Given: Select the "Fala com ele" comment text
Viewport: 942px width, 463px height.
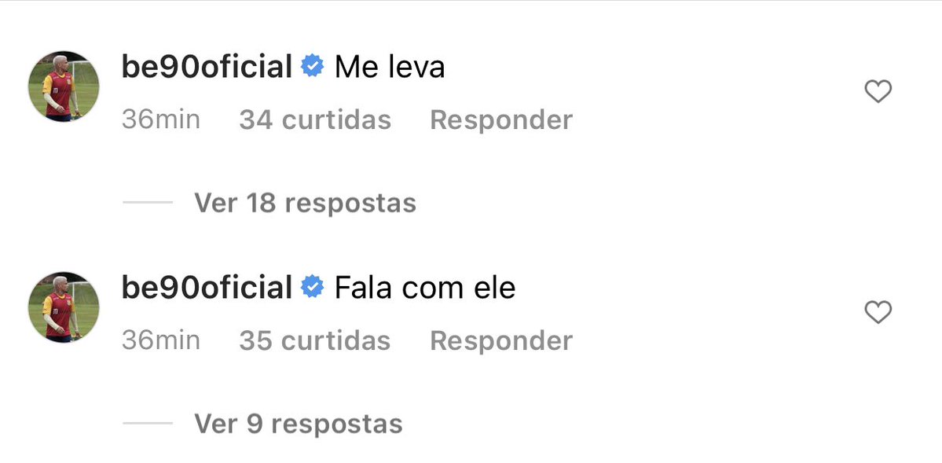Looking at the screenshot, I should [x=425, y=288].
